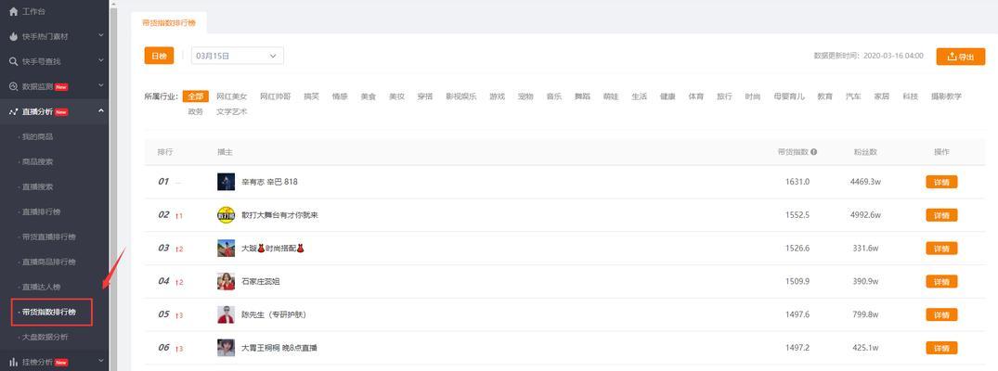
Task: Click the 数据监测 monitor icon
Action: (13, 86)
